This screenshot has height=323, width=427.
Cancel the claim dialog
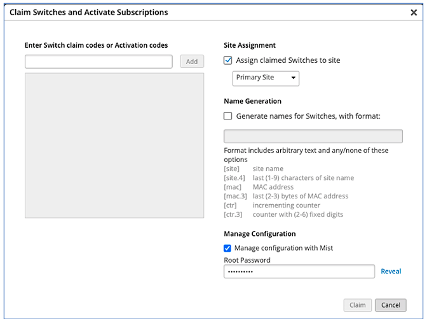click(x=390, y=305)
